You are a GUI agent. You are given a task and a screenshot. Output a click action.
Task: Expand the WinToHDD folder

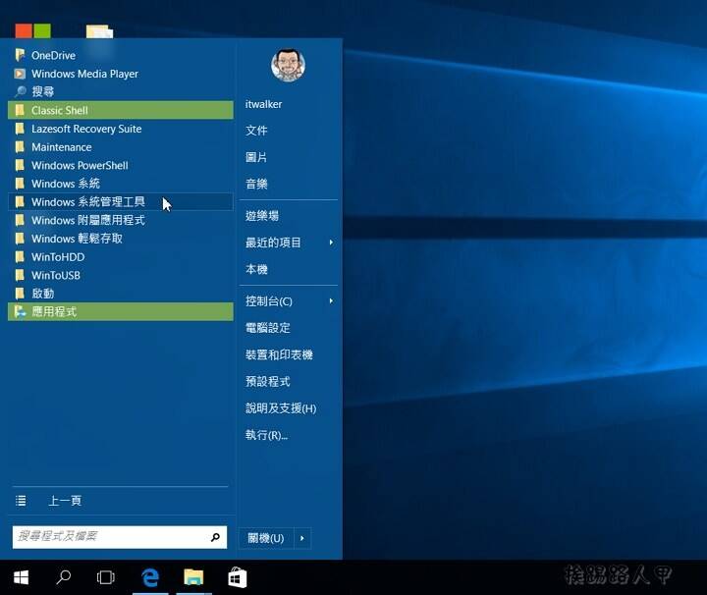pos(121,257)
